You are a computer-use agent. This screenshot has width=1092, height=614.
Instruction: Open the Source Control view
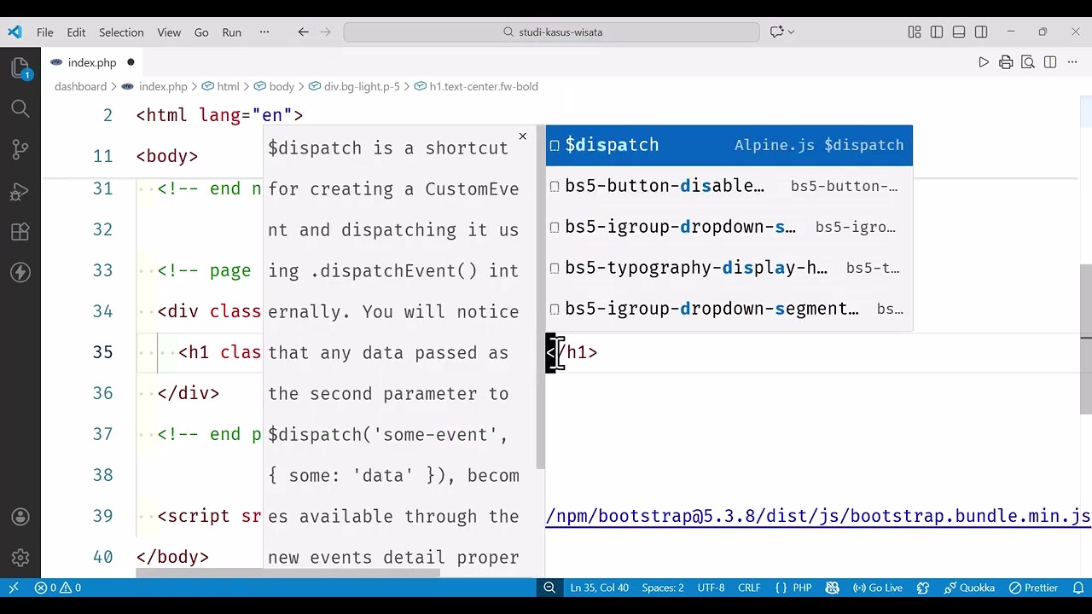click(x=20, y=149)
